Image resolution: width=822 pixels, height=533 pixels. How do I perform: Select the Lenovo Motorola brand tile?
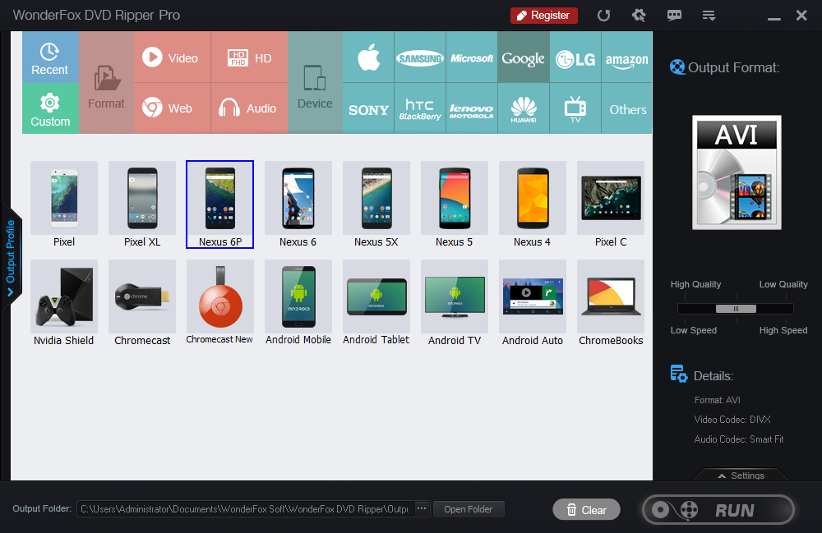472,108
